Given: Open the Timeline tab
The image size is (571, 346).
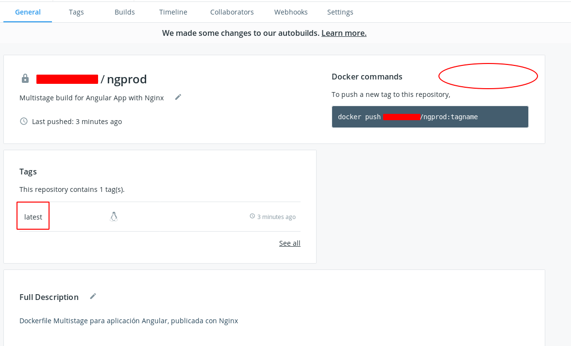Looking at the screenshot, I should click(173, 12).
